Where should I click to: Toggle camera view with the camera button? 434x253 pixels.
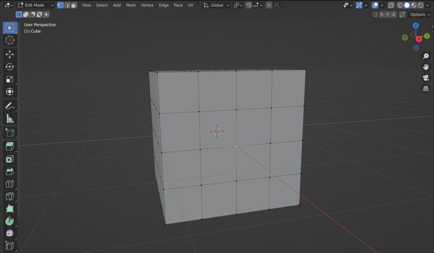click(x=426, y=78)
